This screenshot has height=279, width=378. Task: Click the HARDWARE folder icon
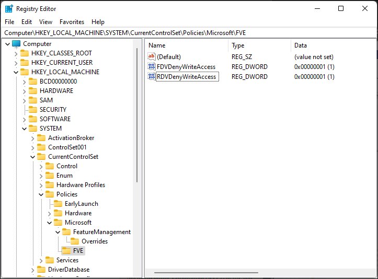point(33,90)
